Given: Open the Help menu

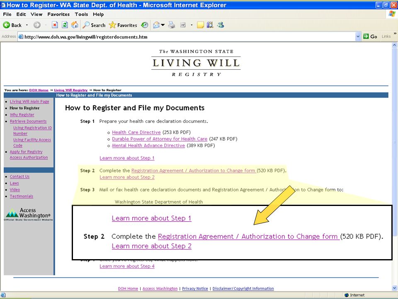Looking at the screenshot, I should pos(98,14).
